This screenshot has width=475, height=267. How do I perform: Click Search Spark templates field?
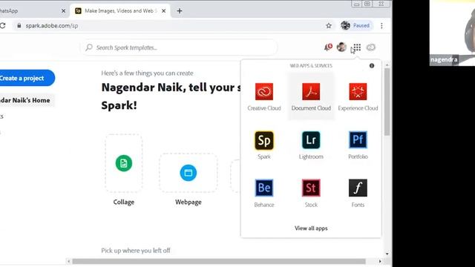179,47
